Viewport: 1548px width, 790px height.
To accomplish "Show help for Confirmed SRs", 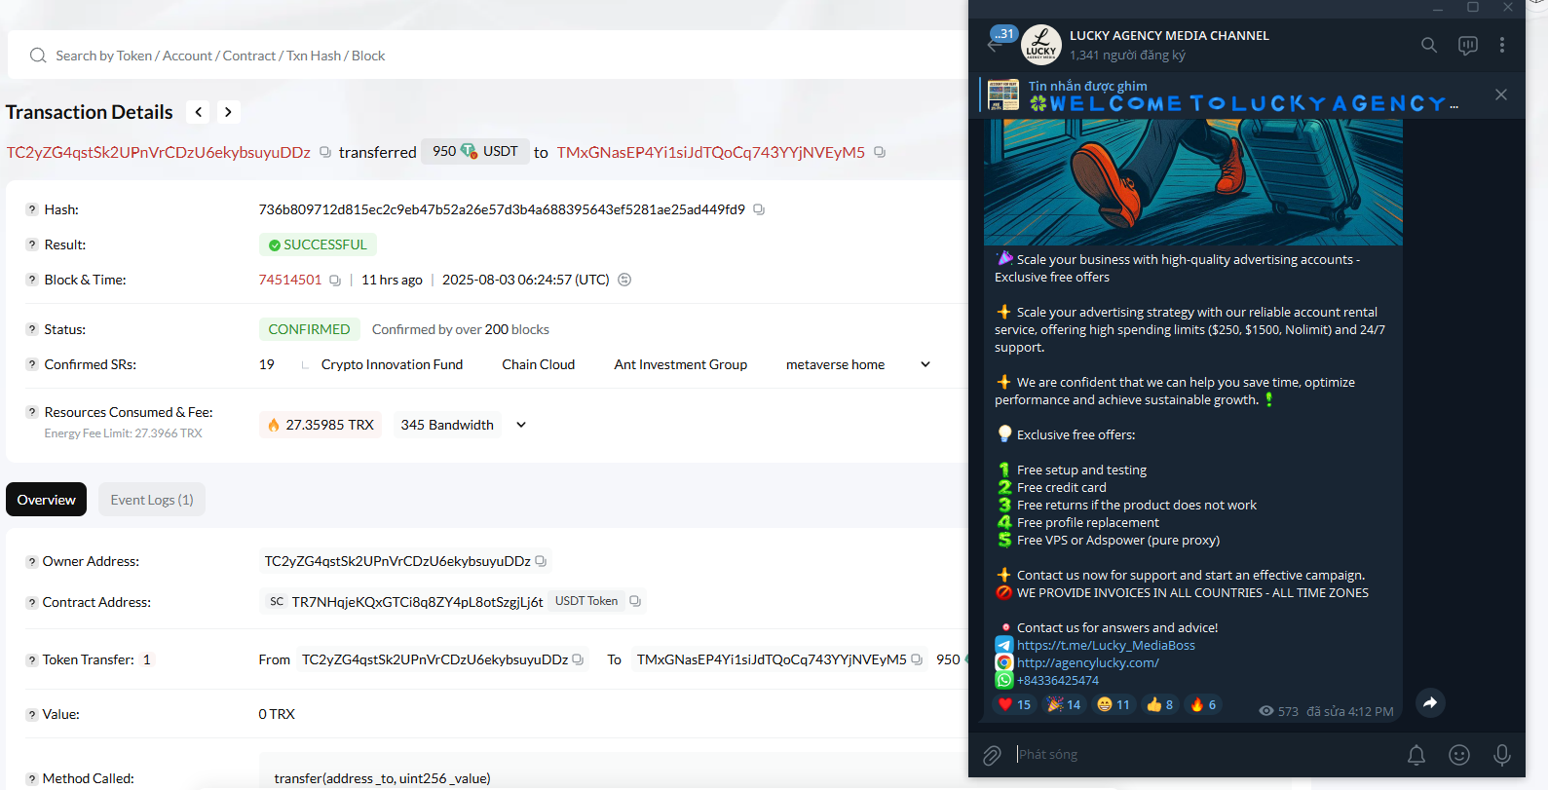I will coord(32,364).
